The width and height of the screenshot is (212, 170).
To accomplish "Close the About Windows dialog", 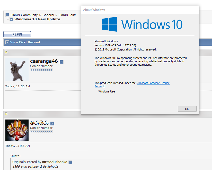I will pyautogui.click(x=195, y=10).
